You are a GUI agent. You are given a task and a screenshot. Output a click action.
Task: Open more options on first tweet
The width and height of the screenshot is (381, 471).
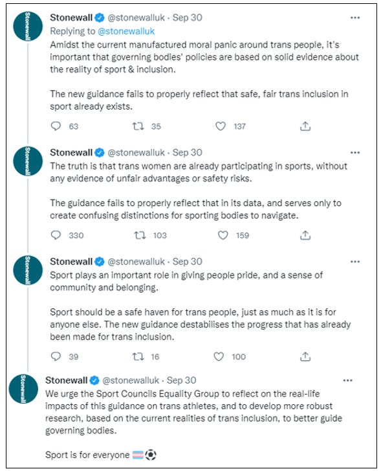click(x=355, y=17)
